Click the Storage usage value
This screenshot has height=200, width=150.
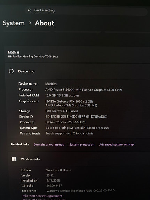click(x=62, y=111)
